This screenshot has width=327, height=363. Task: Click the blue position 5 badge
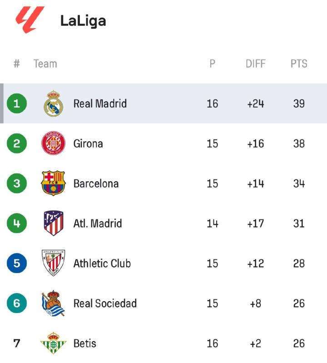[17, 263]
